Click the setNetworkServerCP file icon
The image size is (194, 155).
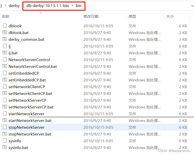coord(5,100)
